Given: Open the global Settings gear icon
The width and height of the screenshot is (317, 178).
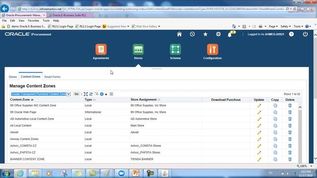Looking at the screenshot, I should click(218, 34).
